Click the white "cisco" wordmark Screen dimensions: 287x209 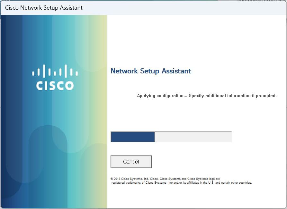coord(55,85)
